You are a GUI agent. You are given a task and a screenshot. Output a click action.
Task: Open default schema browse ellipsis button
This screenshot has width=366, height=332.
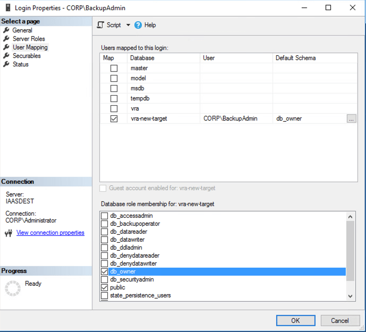(351, 119)
